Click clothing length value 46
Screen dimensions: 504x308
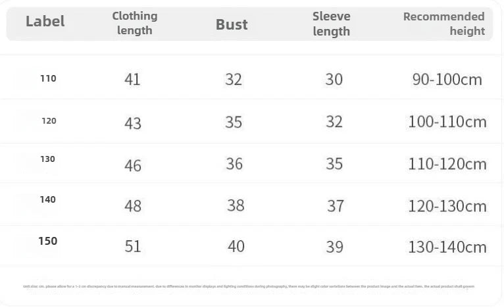133,165
